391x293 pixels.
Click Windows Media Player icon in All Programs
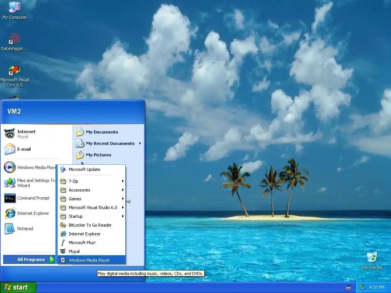(63, 260)
